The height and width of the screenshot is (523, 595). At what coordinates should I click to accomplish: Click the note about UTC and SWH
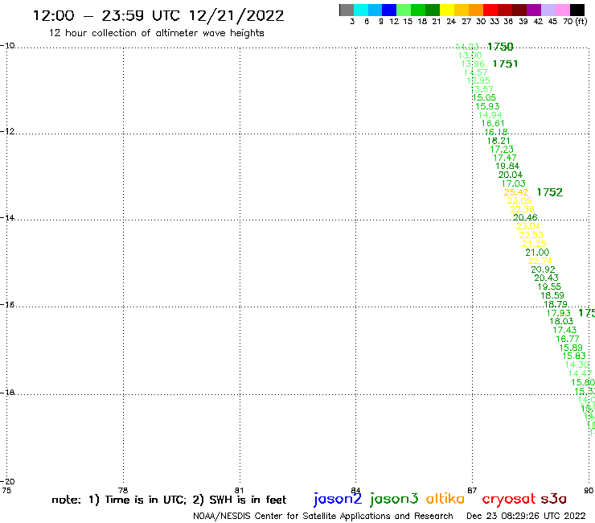(169, 500)
